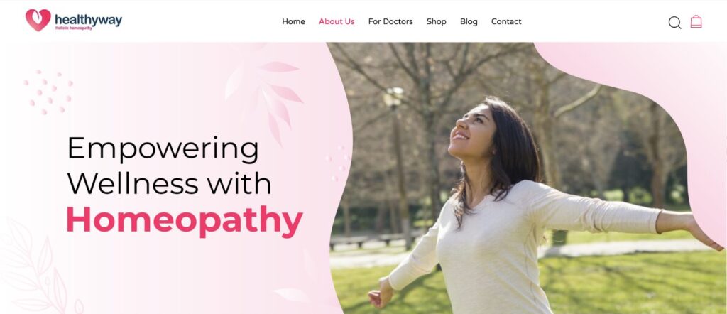Open the pink shopping bag cart
This screenshot has height=314, width=727.
(x=696, y=21)
